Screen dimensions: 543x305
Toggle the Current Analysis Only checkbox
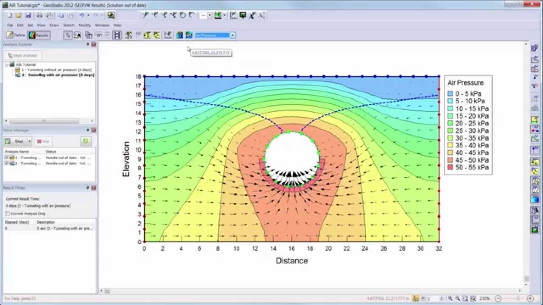coord(8,213)
